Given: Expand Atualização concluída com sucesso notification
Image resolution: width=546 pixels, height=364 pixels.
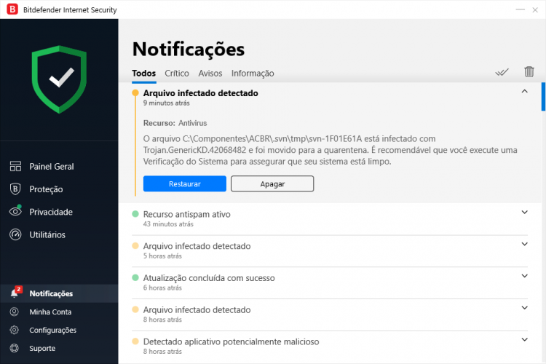Looking at the screenshot, I should click(x=524, y=276).
